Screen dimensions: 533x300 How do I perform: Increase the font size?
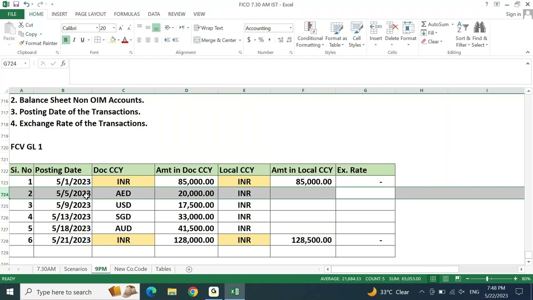(121, 28)
